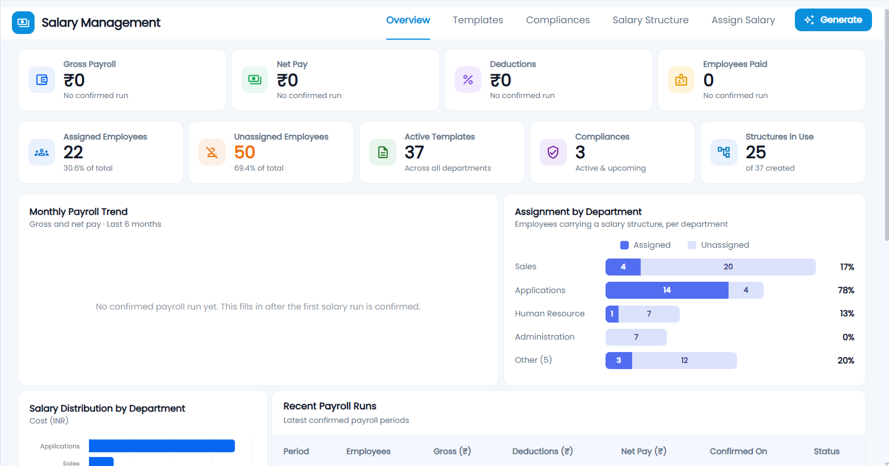This screenshot has width=889, height=466.
Task: Click the Applications assigned segment showing 14
Action: point(667,290)
